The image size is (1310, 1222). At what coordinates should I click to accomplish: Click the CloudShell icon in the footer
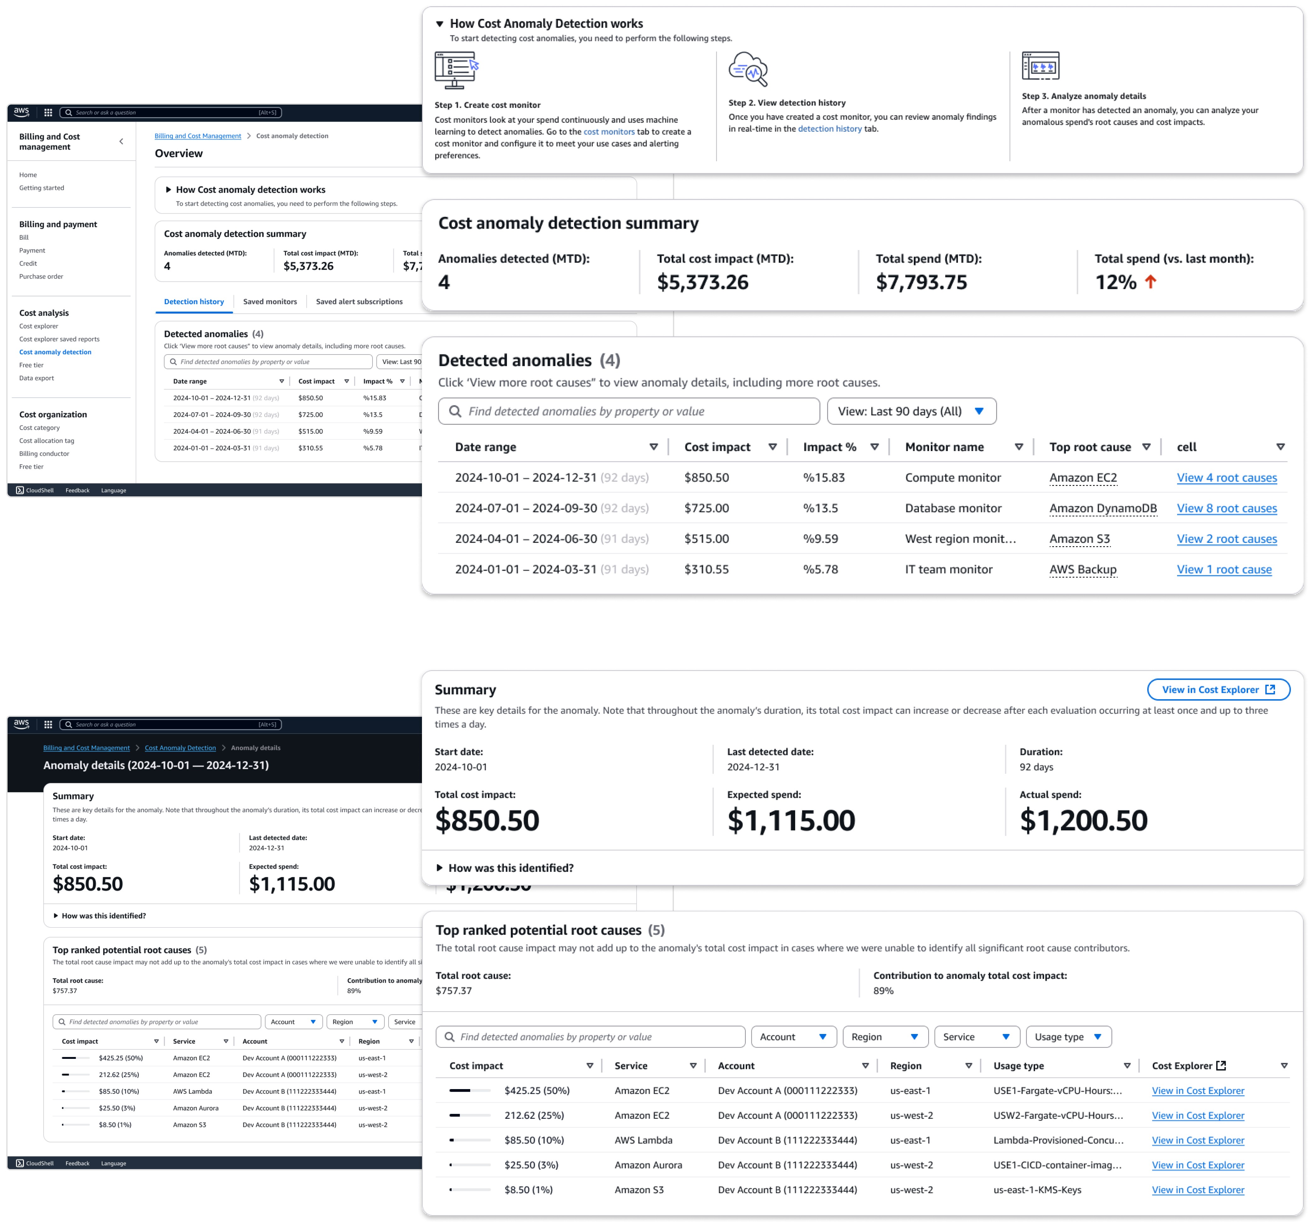20,490
